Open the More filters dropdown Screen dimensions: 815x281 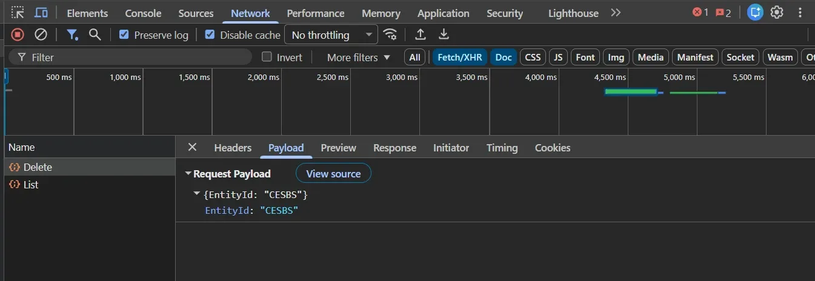359,57
